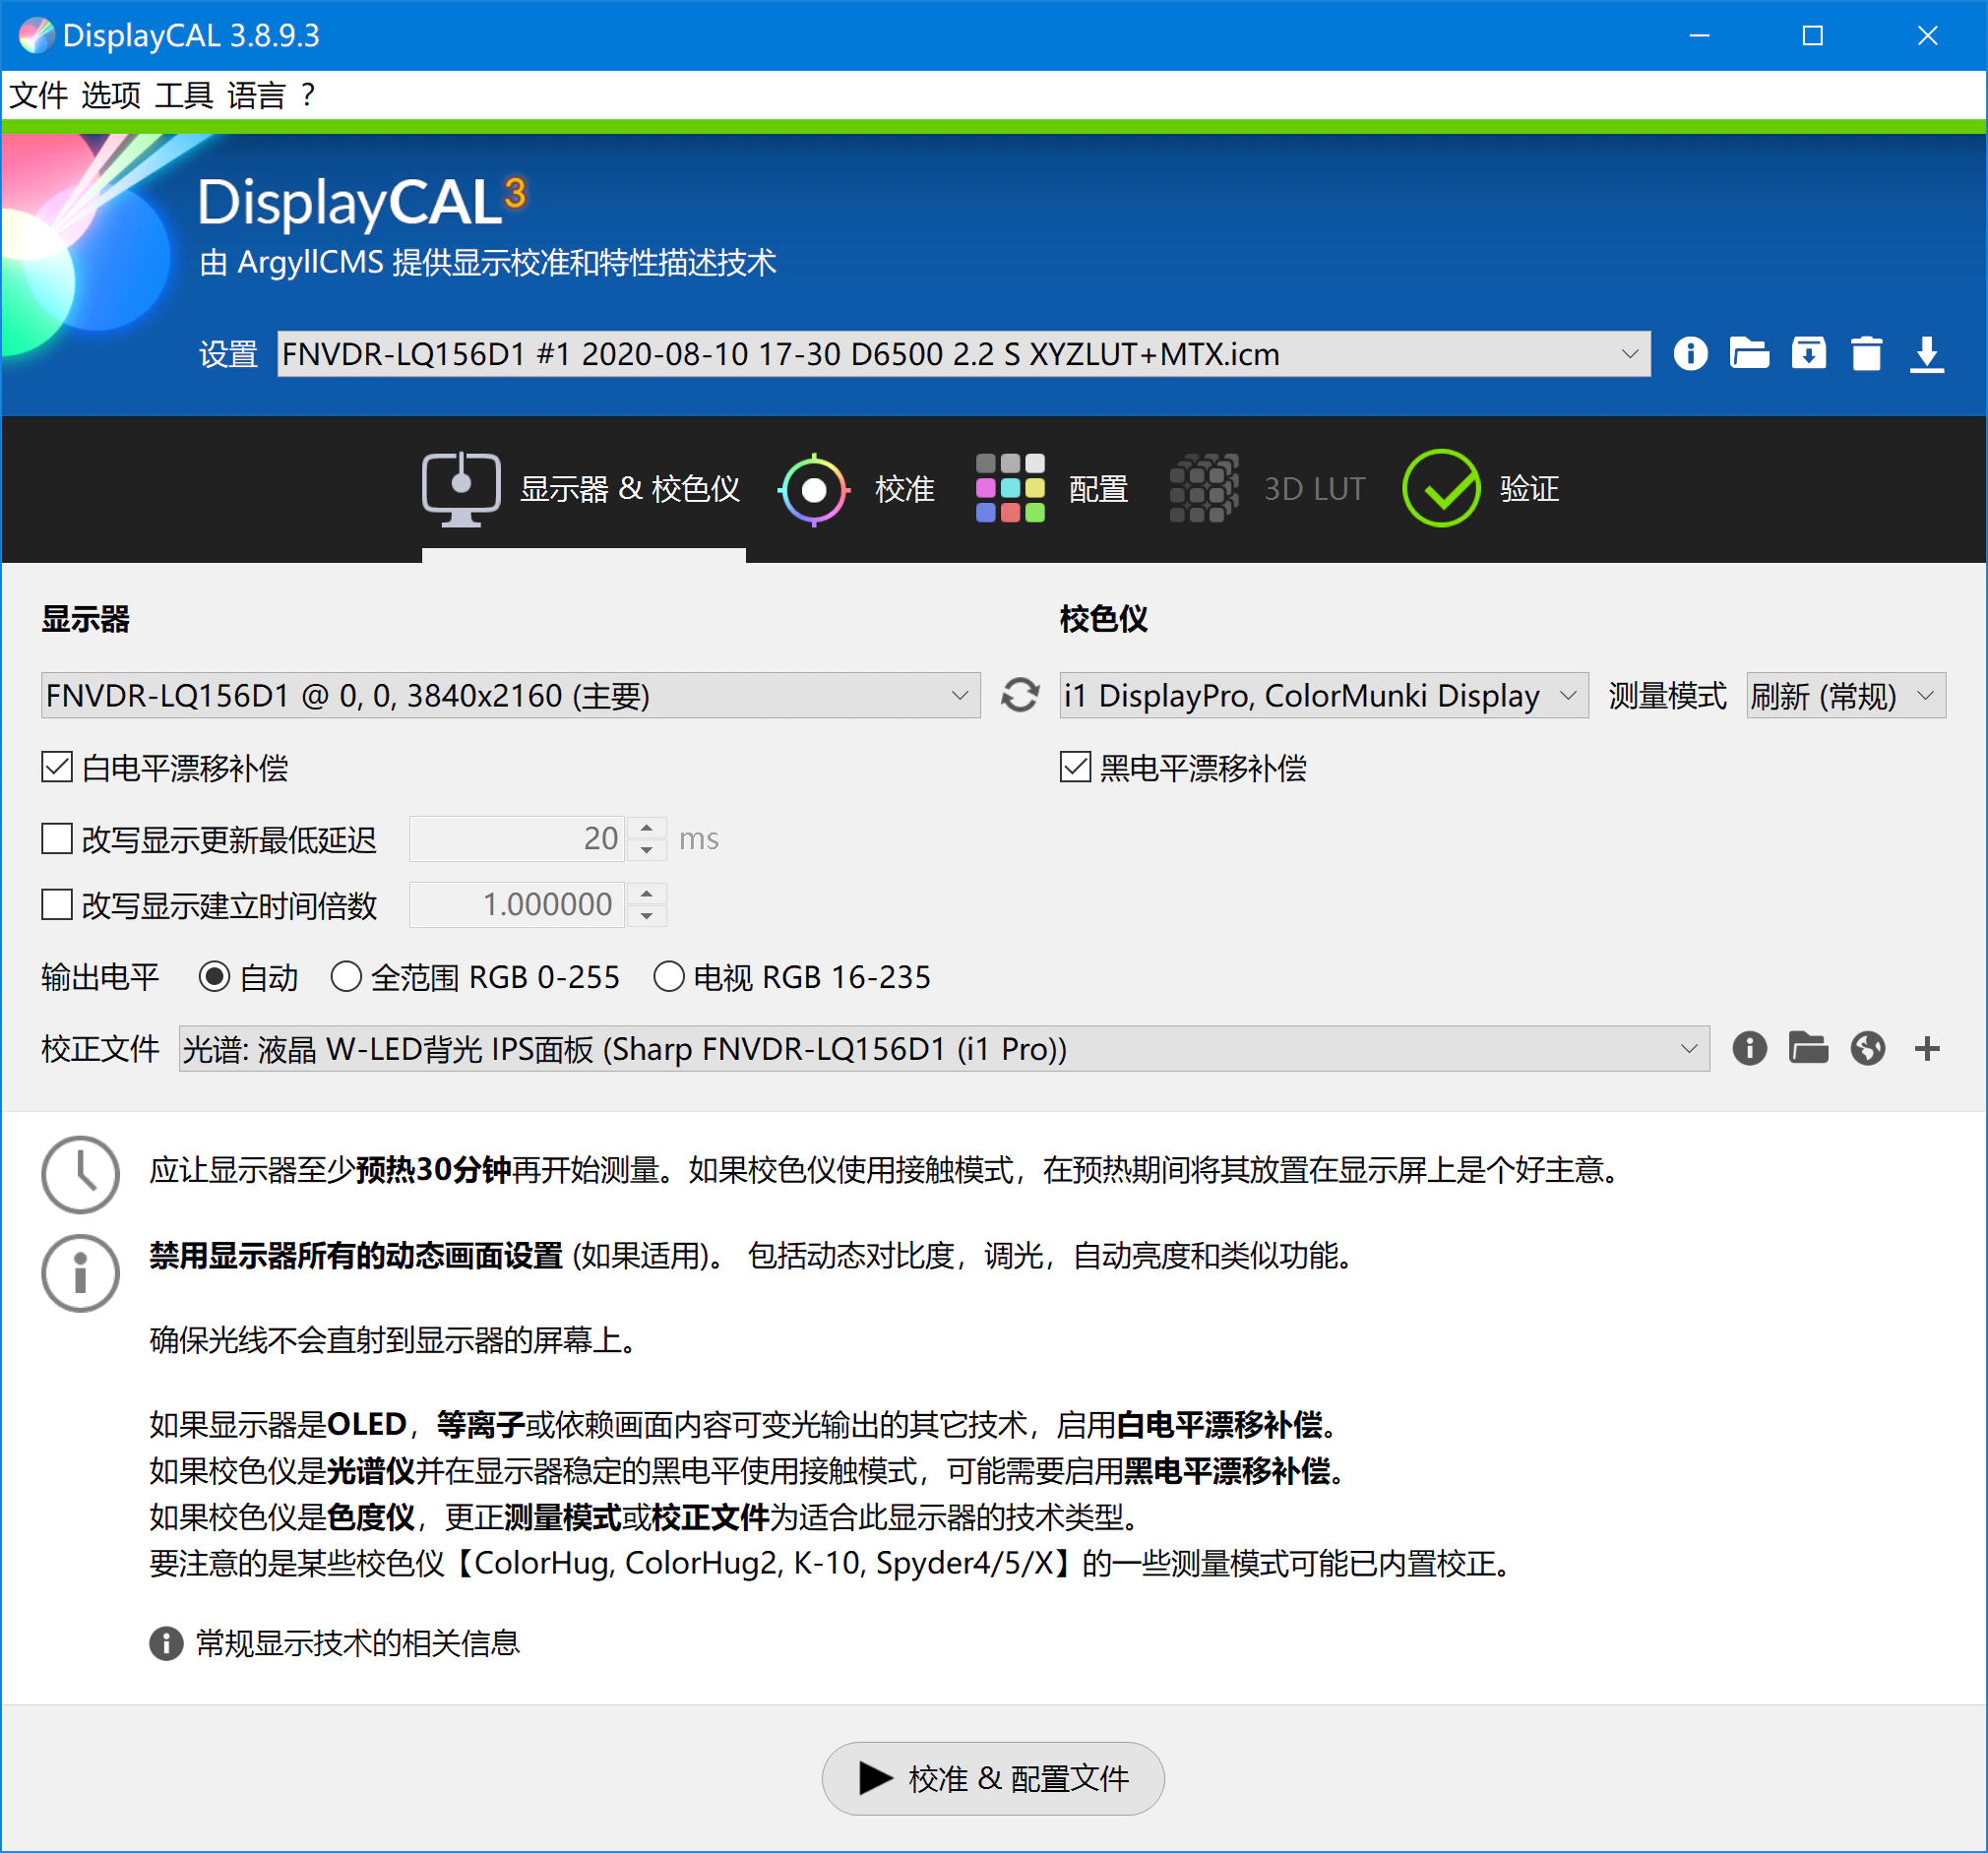1988x1853 pixels.
Task: Open the 文件 menu
Action: pos(38,96)
